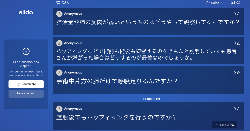Viewport: 250px width, 131px height.
Task: Select the Latest question label
Action: 148,99
